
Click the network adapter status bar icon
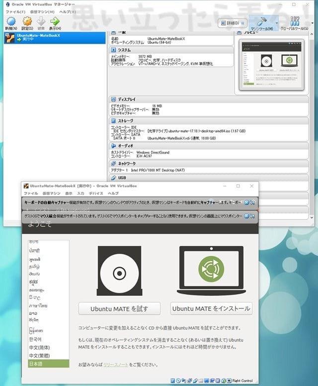pyautogui.click(x=190, y=381)
